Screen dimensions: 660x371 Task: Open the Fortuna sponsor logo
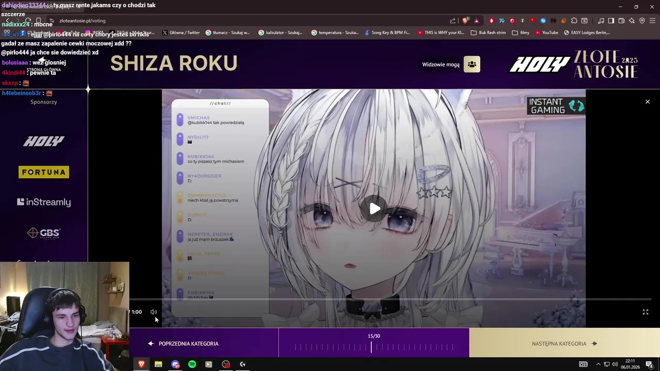pyautogui.click(x=44, y=172)
